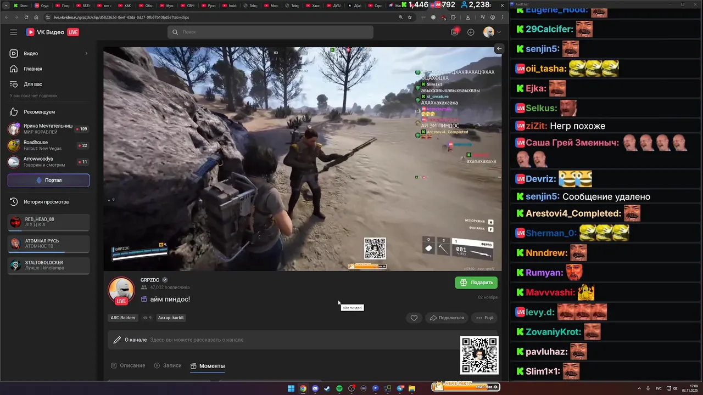
Task: Switch to the Описание tab
Action: click(x=128, y=365)
